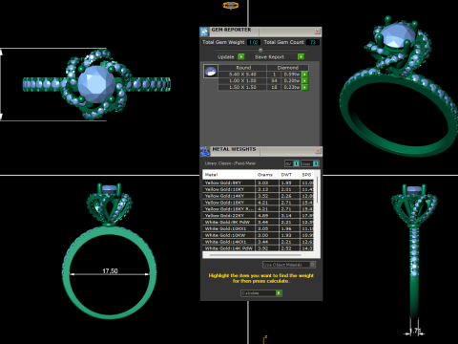
Task: Click the Save Report button label
Action: 269,57
